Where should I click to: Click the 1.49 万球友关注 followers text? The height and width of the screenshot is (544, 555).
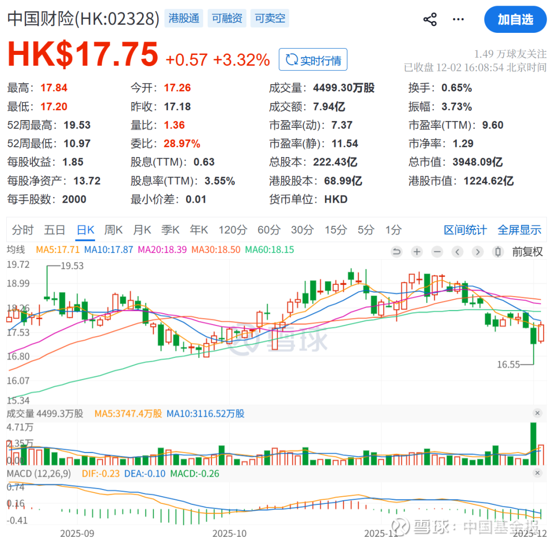(x=510, y=54)
